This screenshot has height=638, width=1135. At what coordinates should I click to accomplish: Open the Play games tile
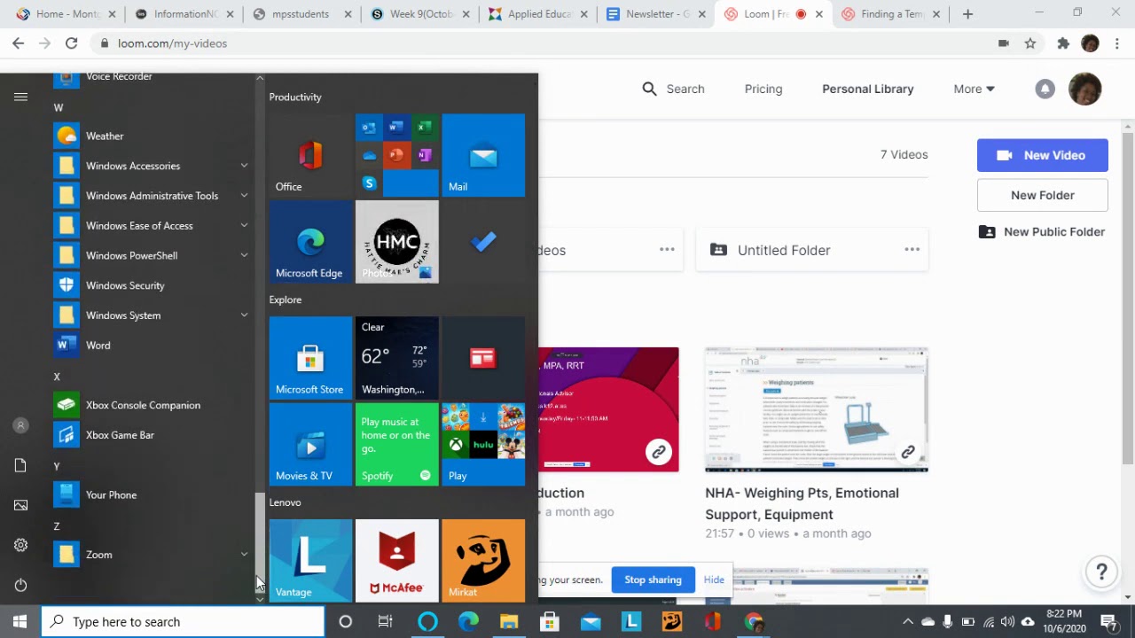click(x=483, y=445)
